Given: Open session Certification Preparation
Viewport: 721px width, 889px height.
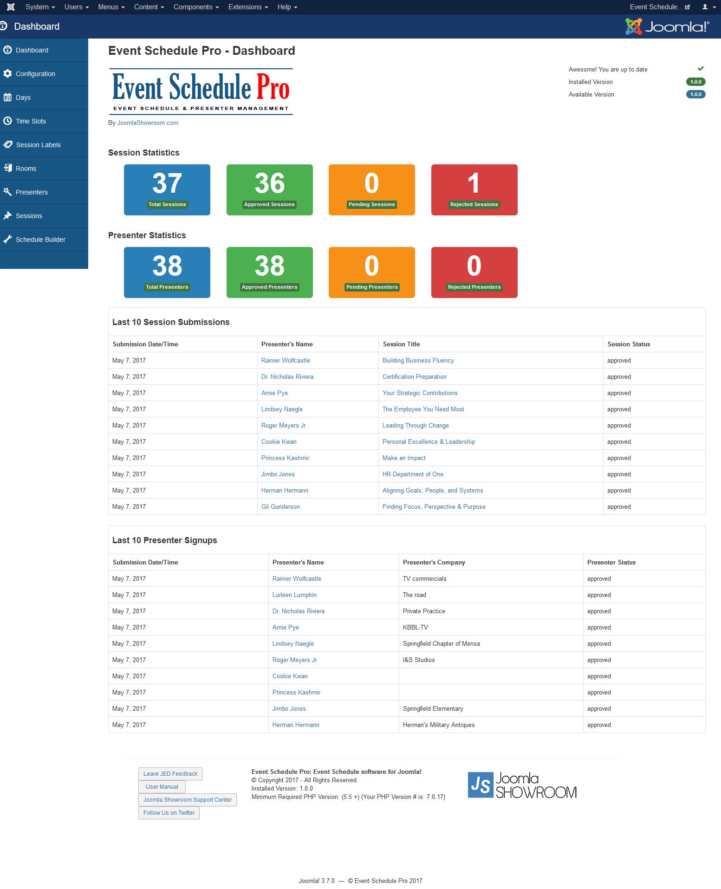Looking at the screenshot, I should 415,377.
